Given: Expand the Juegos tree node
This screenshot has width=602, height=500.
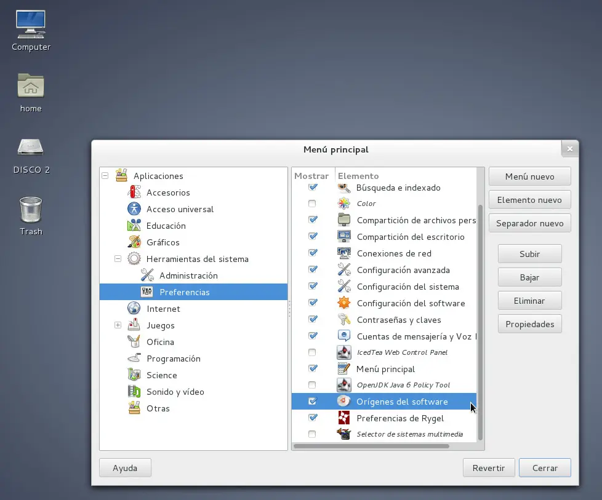Looking at the screenshot, I should coord(118,325).
